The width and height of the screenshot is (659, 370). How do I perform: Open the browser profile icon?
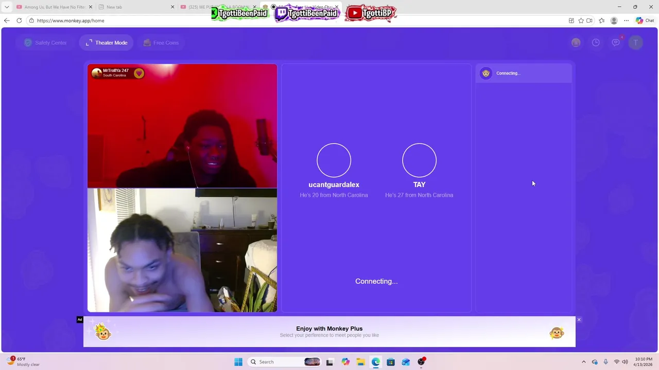pos(614,21)
